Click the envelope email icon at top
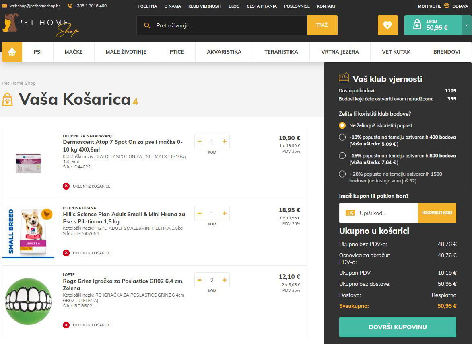Image resolution: width=472 pixels, height=344 pixels. [4, 6]
